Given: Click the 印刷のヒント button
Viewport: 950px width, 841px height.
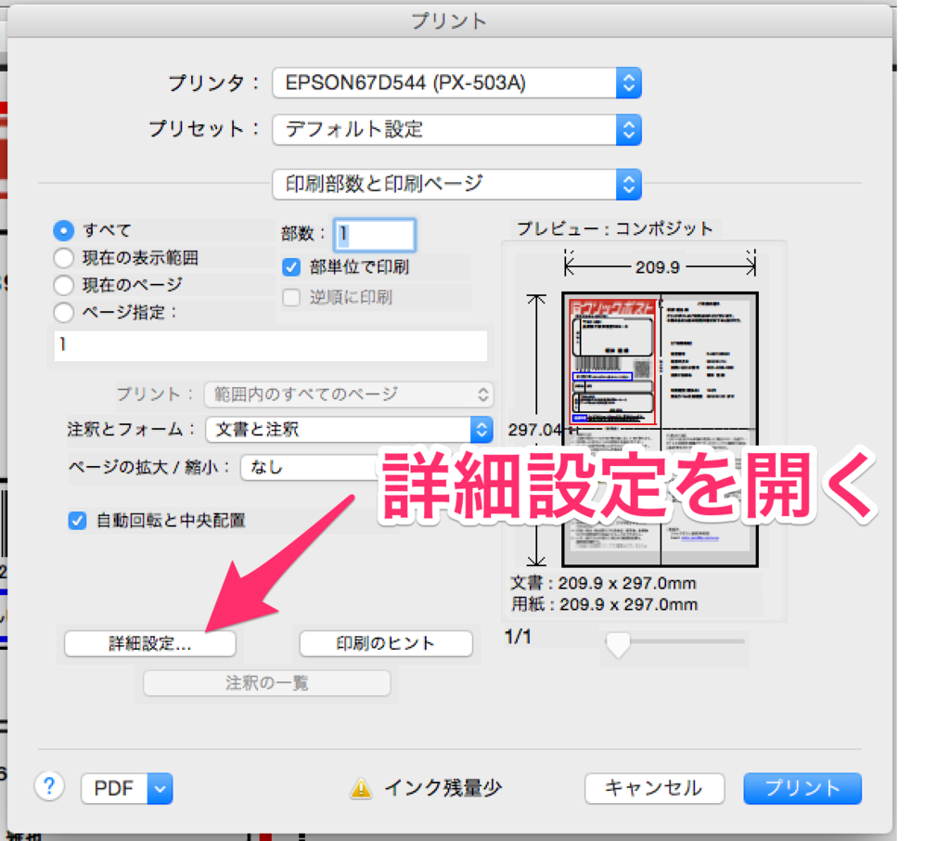Looking at the screenshot, I should (386, 643).
